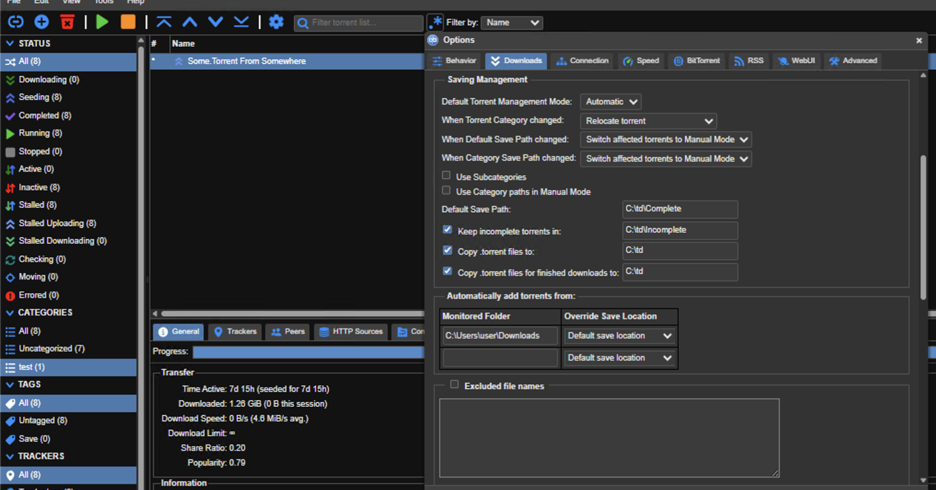
Task: Collapse the TAGS section
Action: pos(10,384)
